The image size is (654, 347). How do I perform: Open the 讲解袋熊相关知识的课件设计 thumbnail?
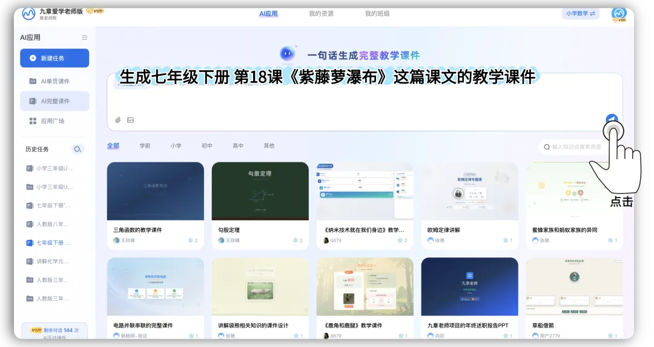(x=260, y=286)
